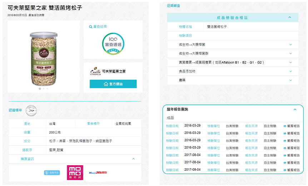
Task: Select the first product image carousel dot
Action: click(x=40, y=89)
